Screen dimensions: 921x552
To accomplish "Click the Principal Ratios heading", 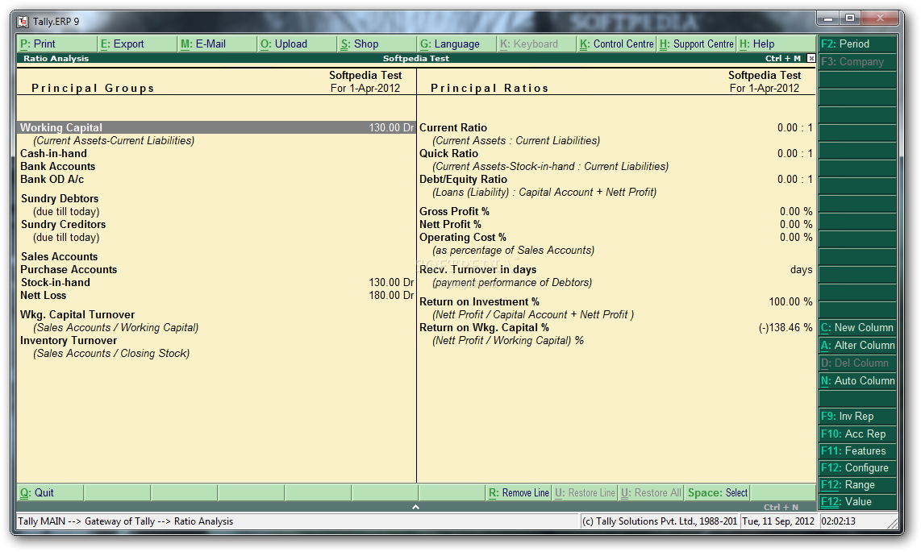I will [490, 89].
